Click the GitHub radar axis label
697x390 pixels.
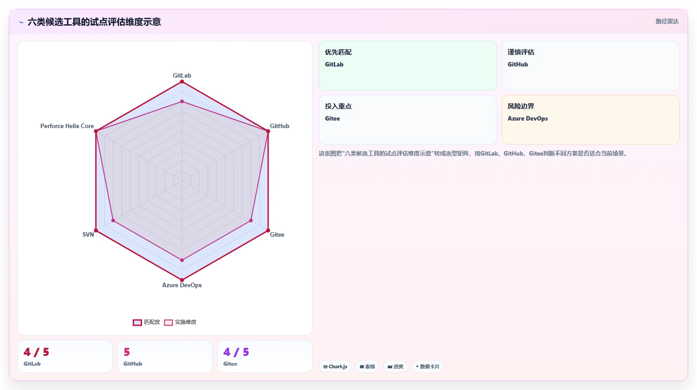coord(280,126)
